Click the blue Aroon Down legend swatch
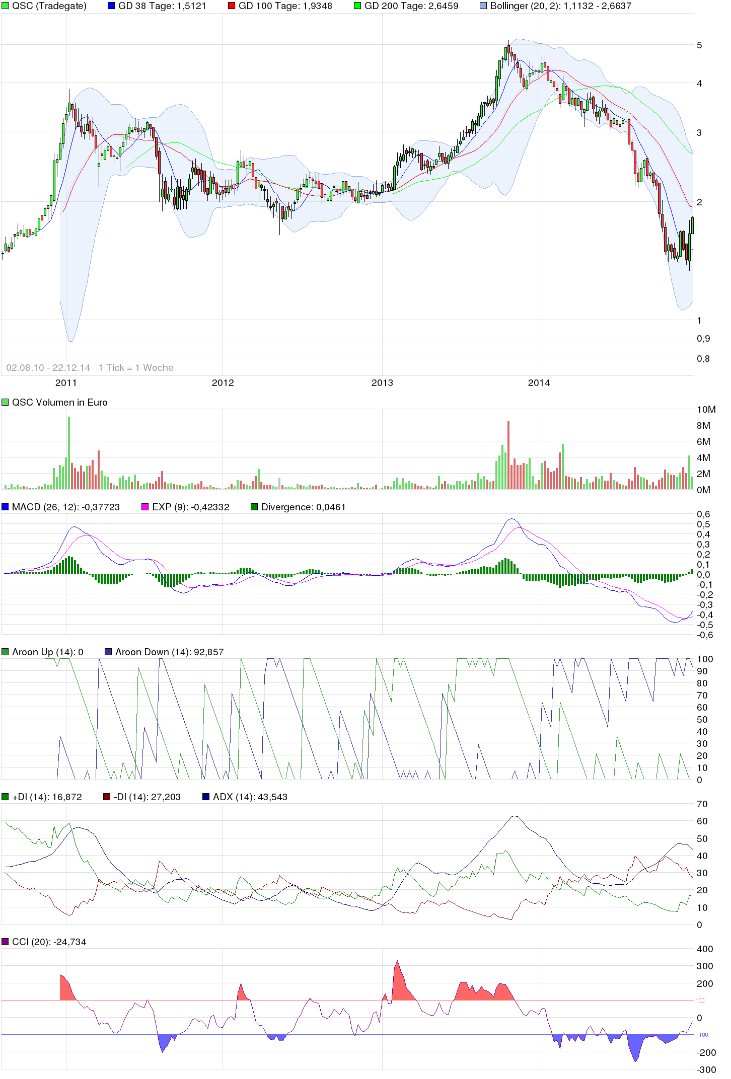Image resolution: width=731 pixels, height=1079 pixels. pyautogui.click(x=108, y=652)
